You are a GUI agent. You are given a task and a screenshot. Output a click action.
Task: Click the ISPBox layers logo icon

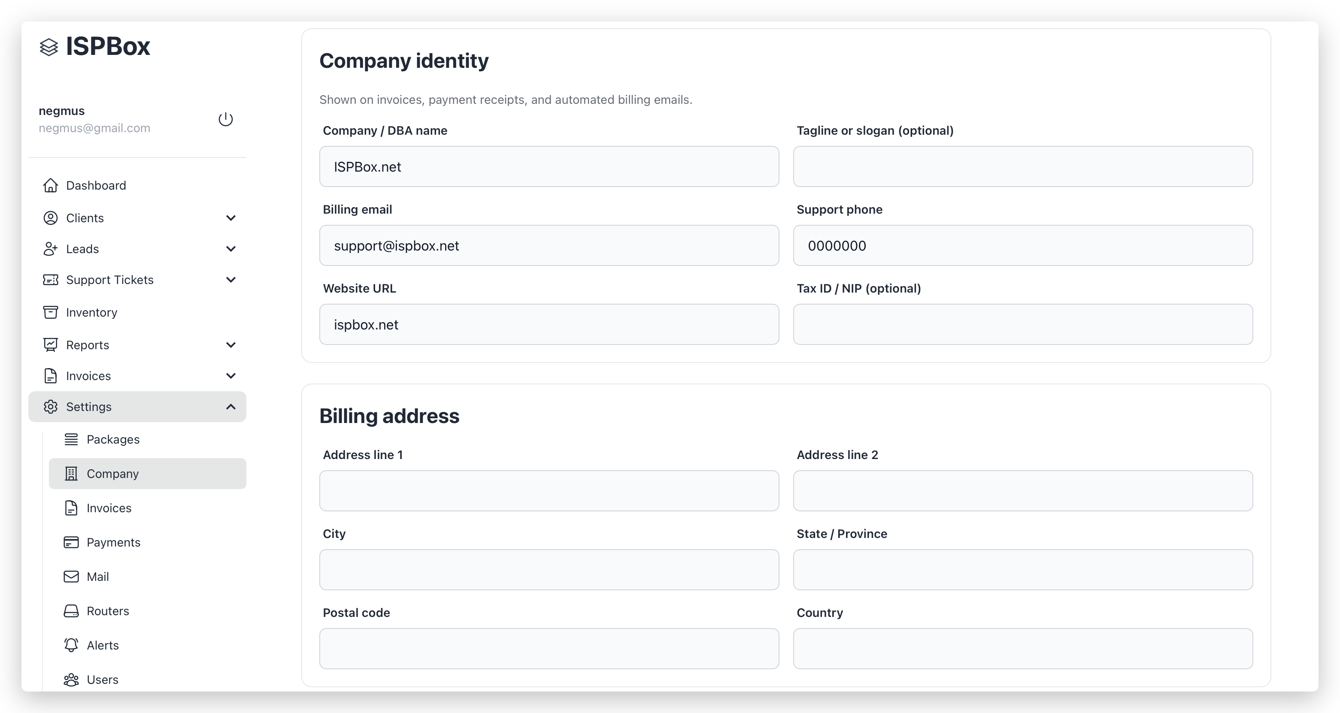(x=49, y=47)
